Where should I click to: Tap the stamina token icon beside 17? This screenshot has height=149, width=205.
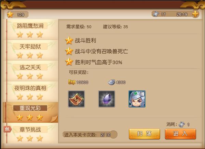[156, 14]
